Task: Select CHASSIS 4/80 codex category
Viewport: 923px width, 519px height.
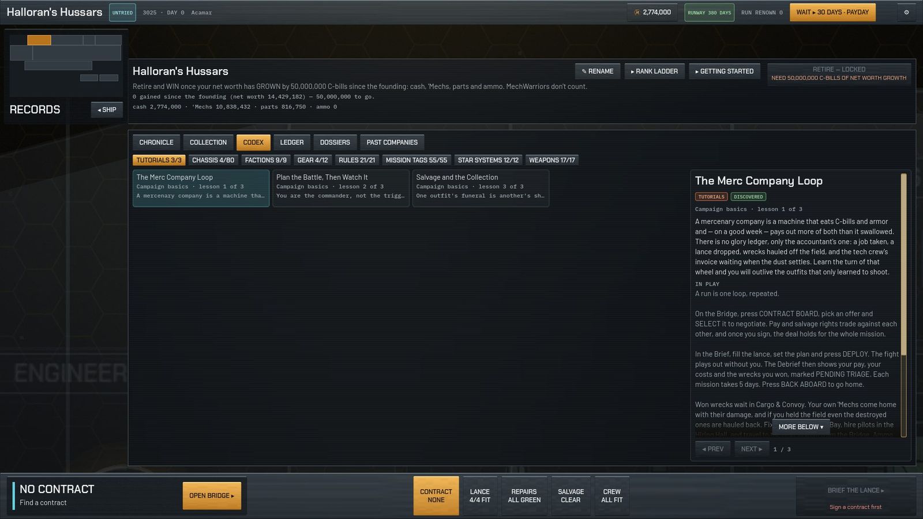Action: click(x=213, y=160)
